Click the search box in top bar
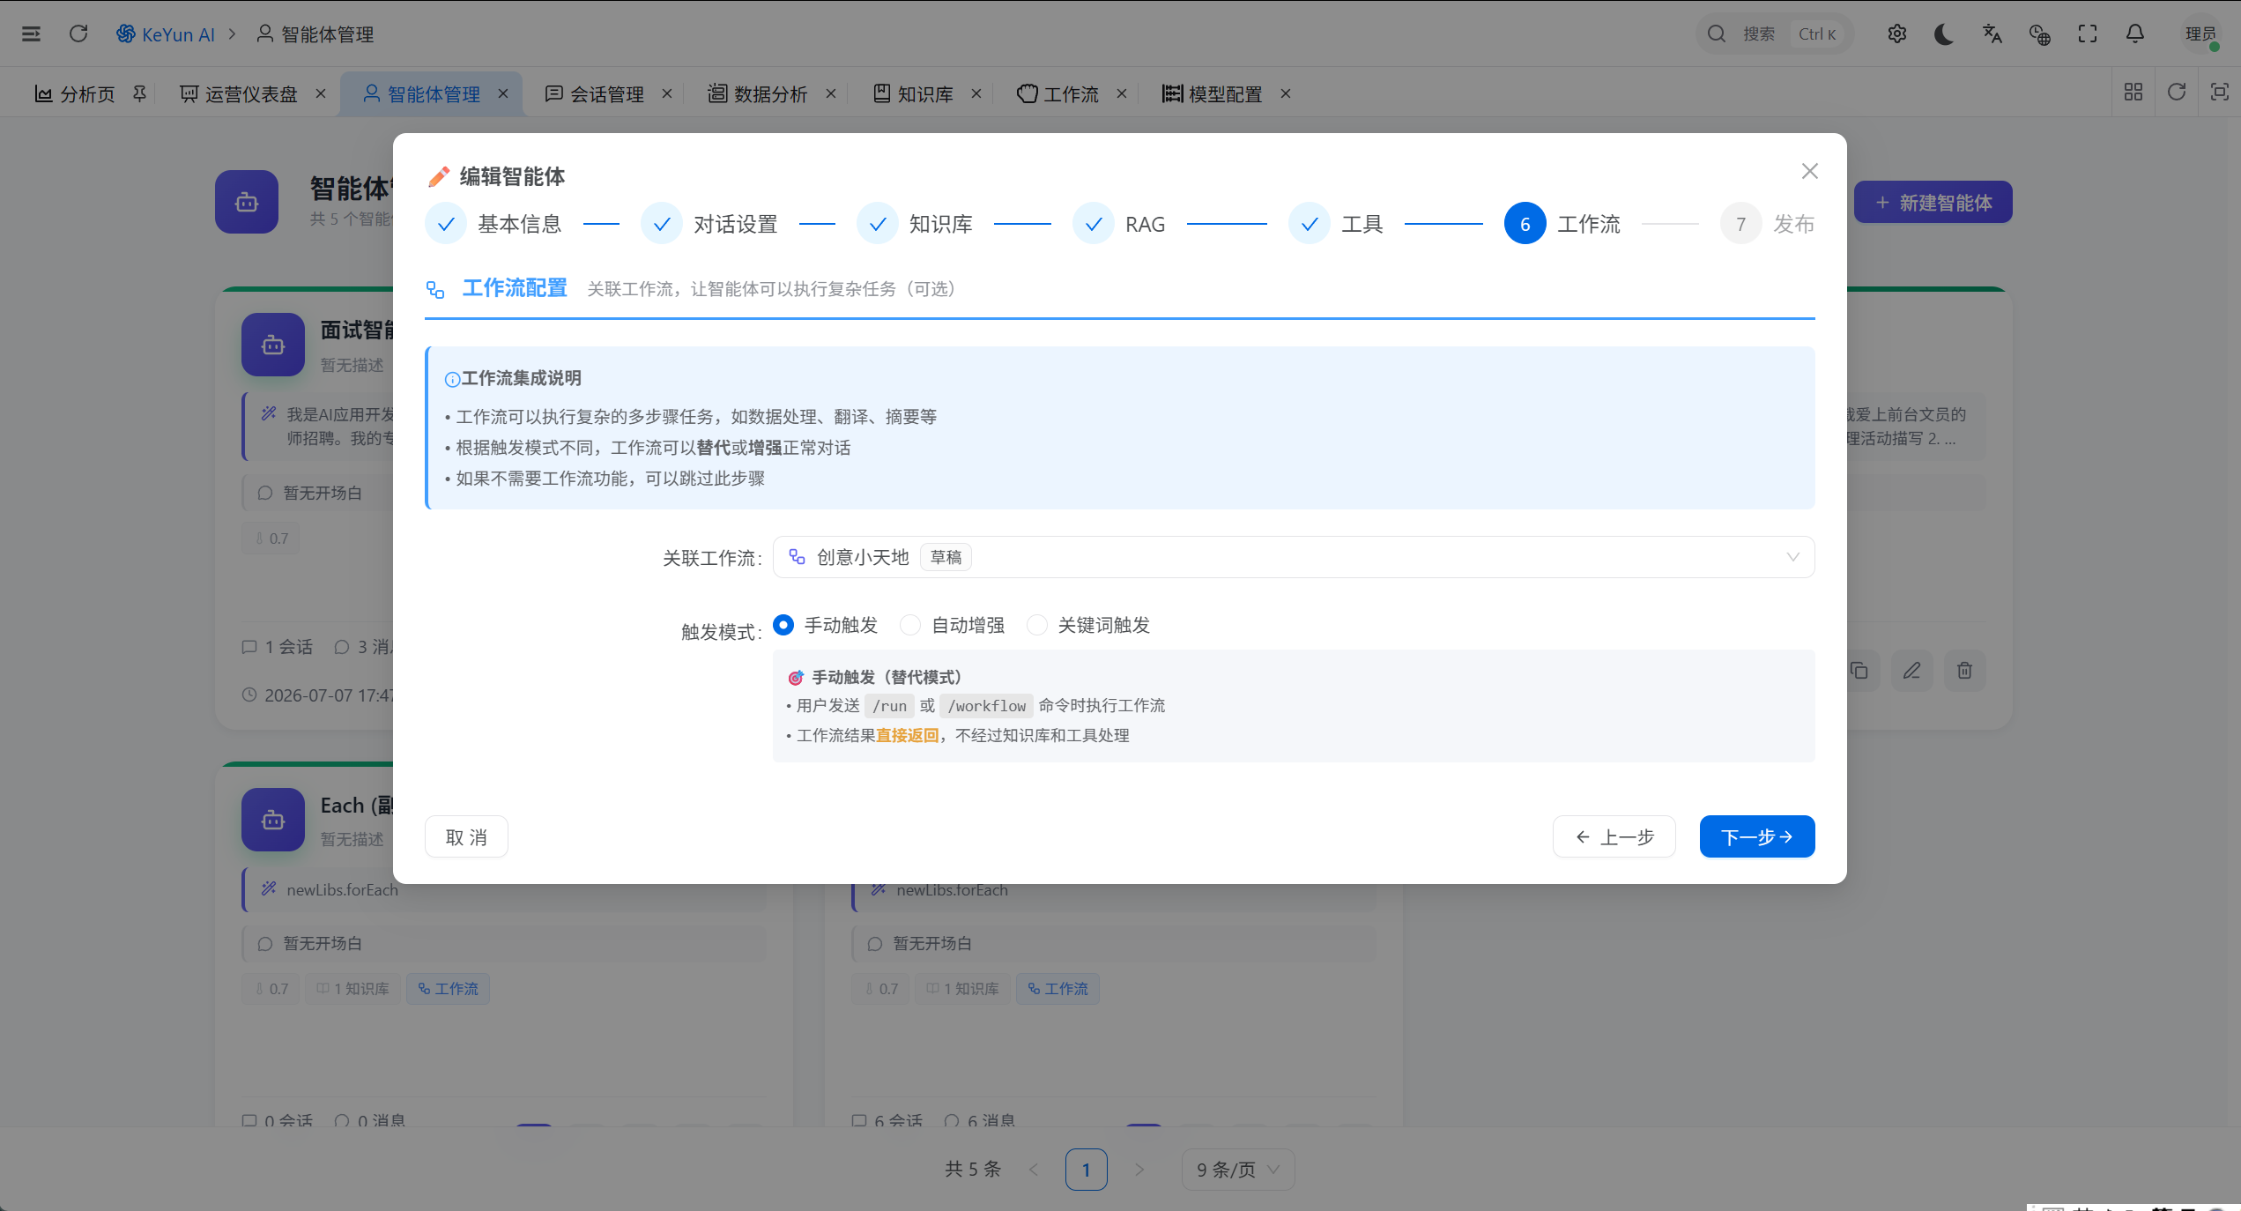 click(1775, 33)
